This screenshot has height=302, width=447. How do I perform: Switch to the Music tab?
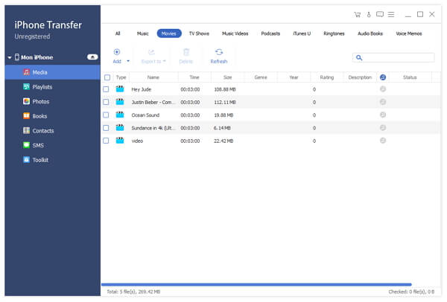tap(143, 33)
